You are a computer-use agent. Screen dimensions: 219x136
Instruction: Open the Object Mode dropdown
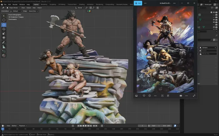pyautogui.click(x=13, y=8)
